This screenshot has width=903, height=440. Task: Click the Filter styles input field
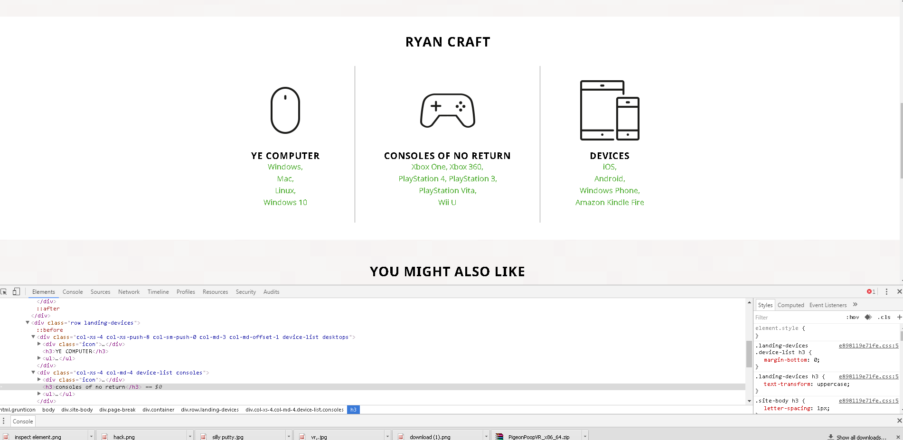[798, 317]
